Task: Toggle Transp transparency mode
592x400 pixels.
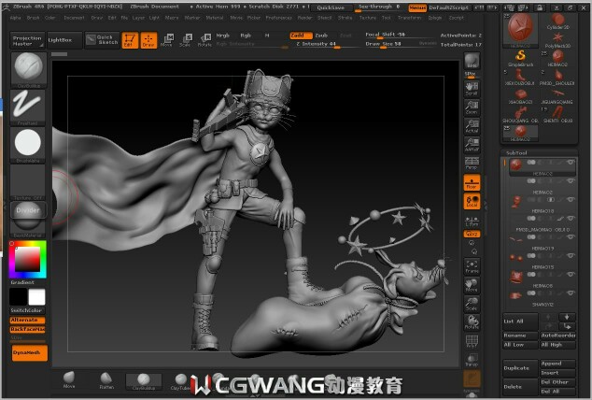Action: pyautogui.click(x=472, y=360)
